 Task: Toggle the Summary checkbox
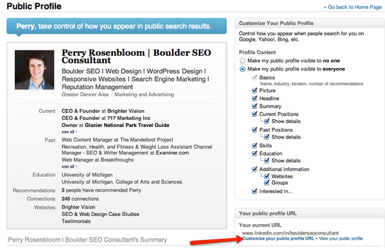[x=255, y=106]
